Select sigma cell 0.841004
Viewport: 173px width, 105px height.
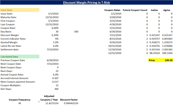pos(167,39)
